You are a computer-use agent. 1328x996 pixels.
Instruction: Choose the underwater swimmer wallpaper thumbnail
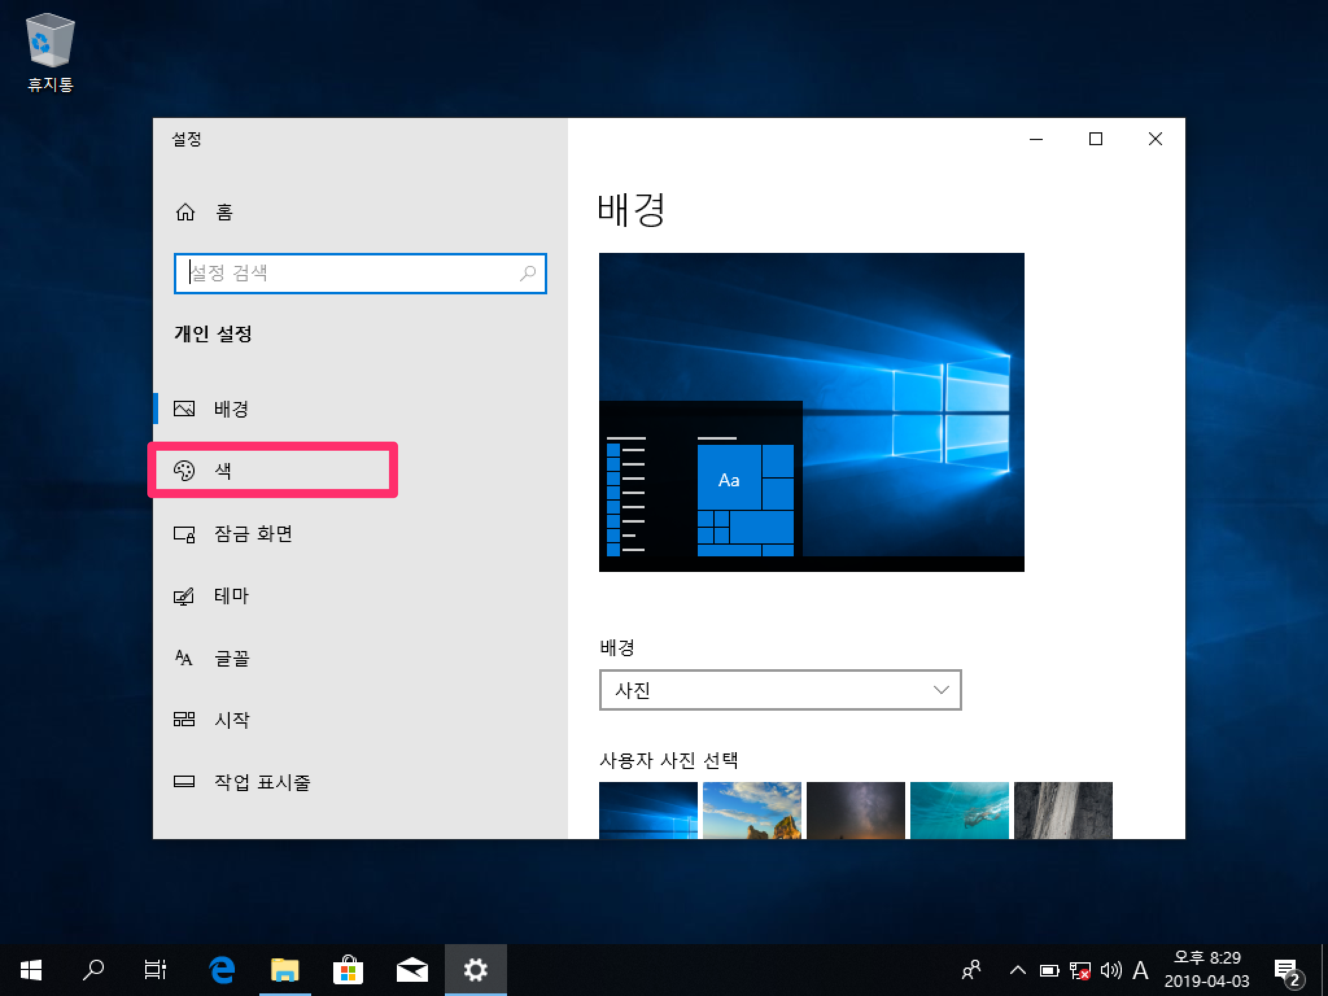tap(959, 811)
